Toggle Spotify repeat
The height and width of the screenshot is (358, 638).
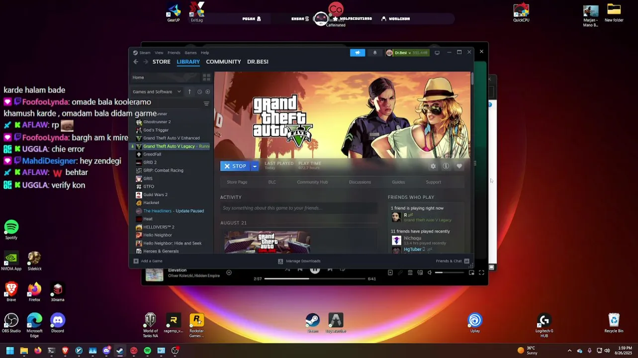click(343, 269)
